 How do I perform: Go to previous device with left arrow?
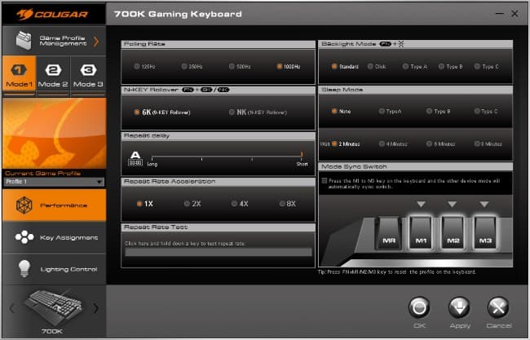[x=12, y=308]
